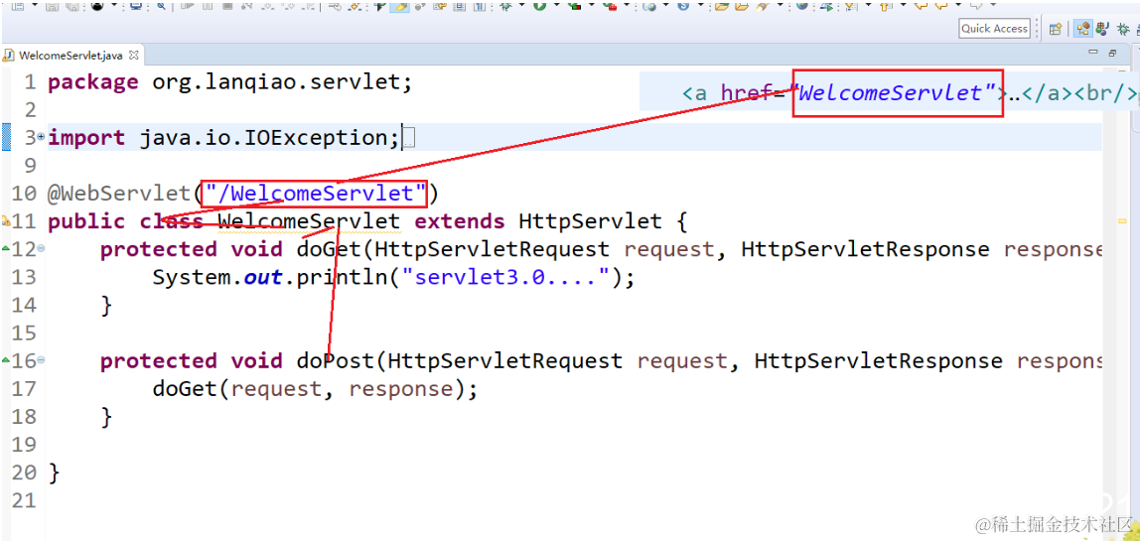Click the "doPost" method name on line 16

(336, 360)
